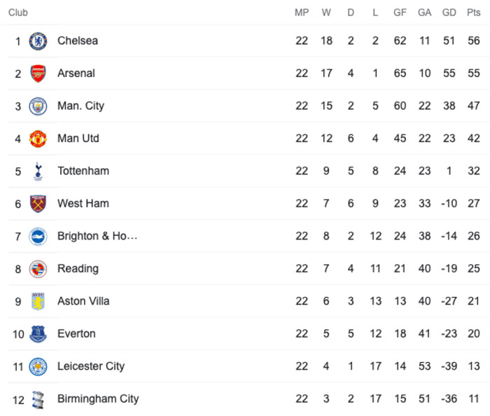This screenshot has height=416, width=490.
Task: Click the MP column header
Action: click(x=302, y=13)
